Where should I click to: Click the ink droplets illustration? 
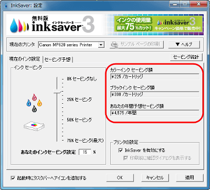click(34, 103)
